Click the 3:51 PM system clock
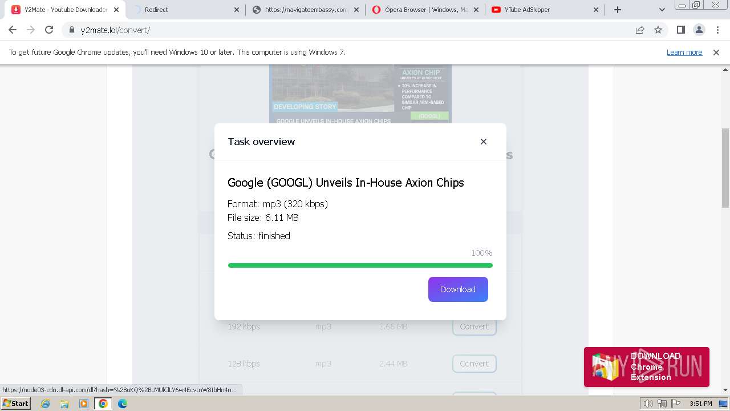Image resolution: width=730 pixels, height=411 pixels. [701, 404]
